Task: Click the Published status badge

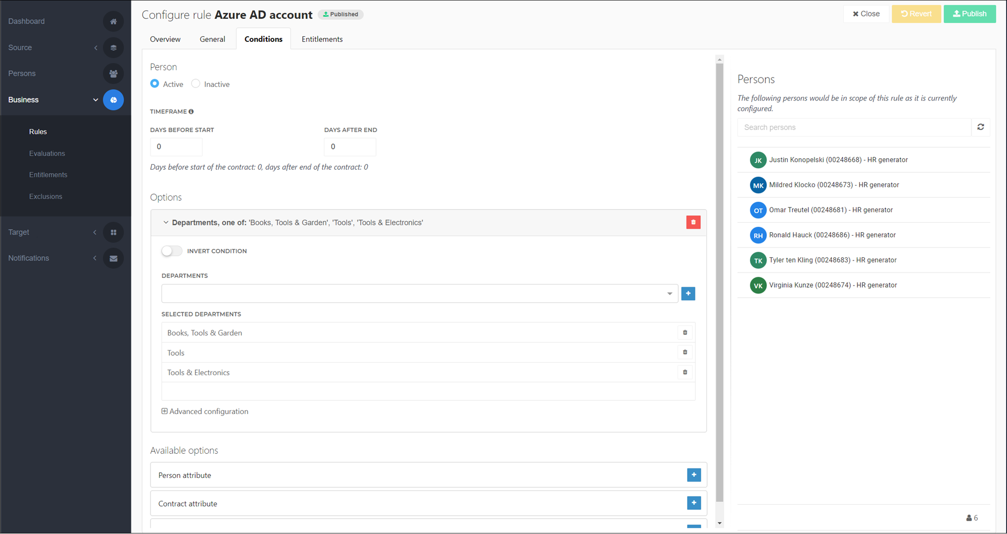Action: [x=341, y=15]
